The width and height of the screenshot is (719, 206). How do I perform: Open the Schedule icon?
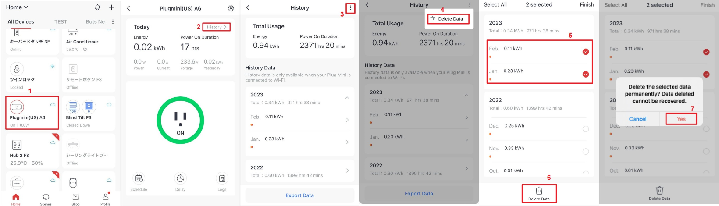(139, 178)
